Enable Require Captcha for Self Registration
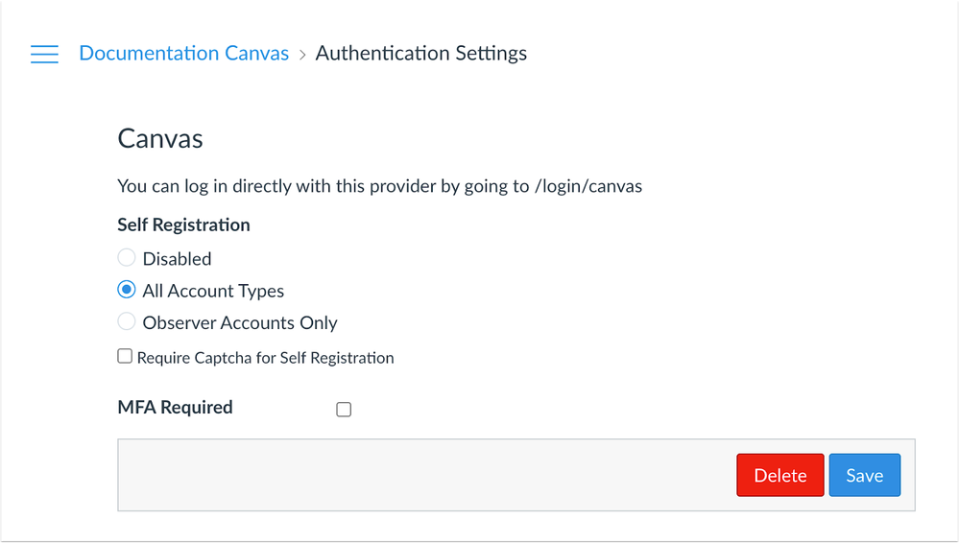The height and width of the screenshot is (543, 959). pos(125,356)
